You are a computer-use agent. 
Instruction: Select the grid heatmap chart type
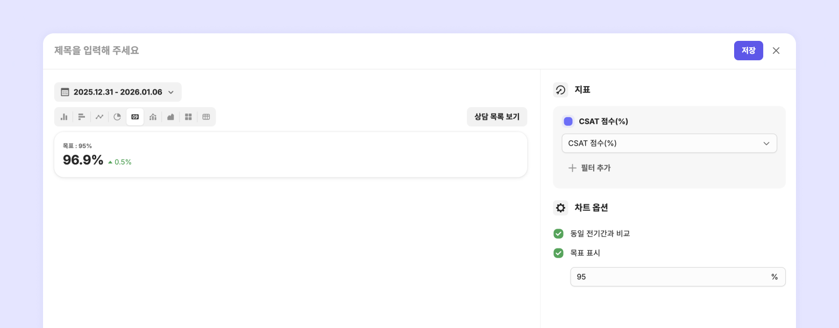188,117
